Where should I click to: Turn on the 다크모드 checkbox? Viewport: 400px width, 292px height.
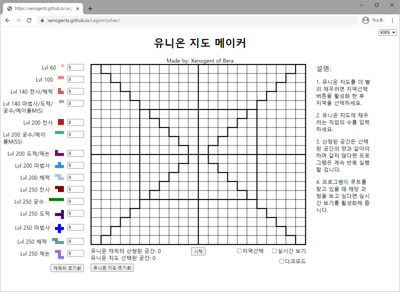pyautogui.click(x=281, y=261)
